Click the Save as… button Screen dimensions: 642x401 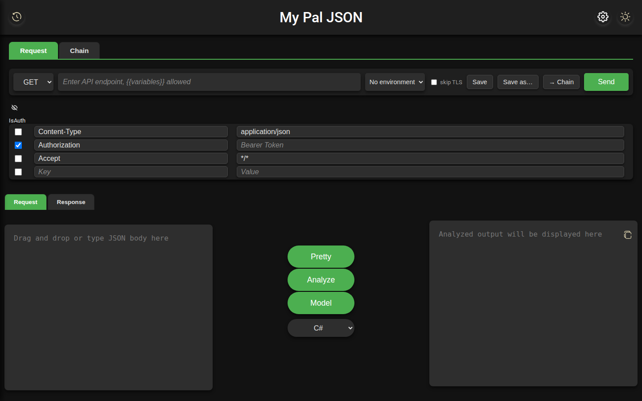(x=518, y=82)
